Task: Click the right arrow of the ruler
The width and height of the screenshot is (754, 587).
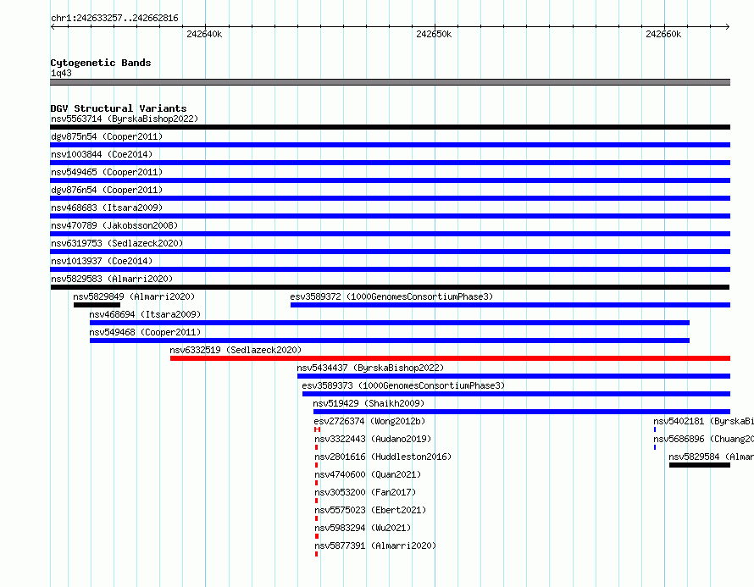Action: coord(728,26)
